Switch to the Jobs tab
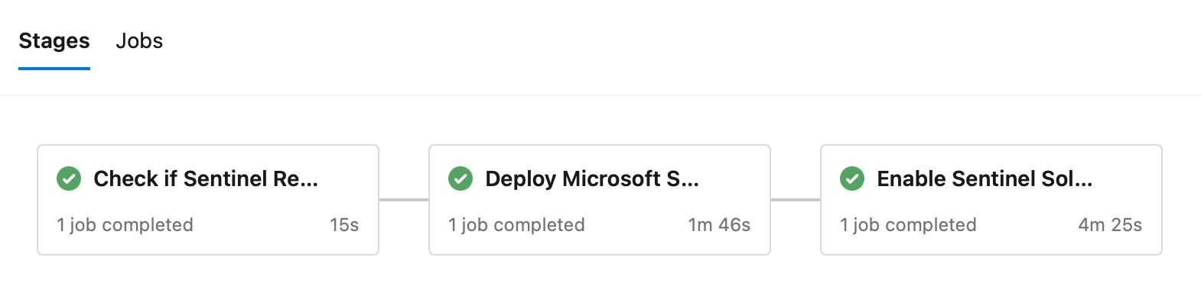The height and width of the screenshot is (299, 1201). 139,41
